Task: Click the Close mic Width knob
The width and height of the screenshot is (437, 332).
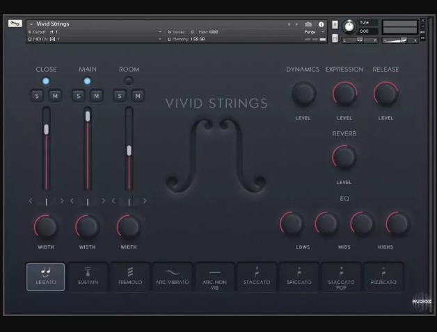Action: point(46,226)
